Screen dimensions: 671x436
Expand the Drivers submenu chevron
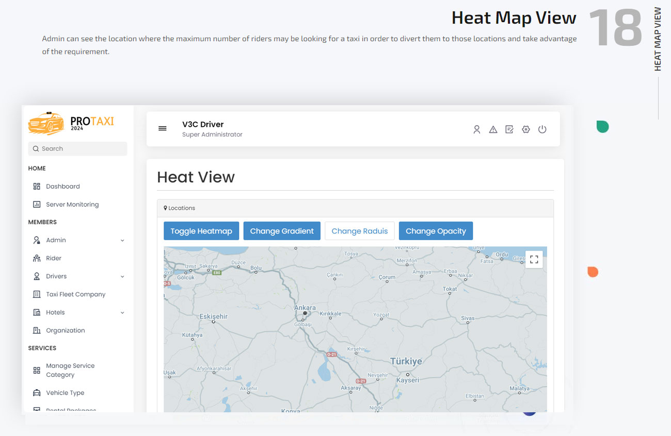pos(122,276)
